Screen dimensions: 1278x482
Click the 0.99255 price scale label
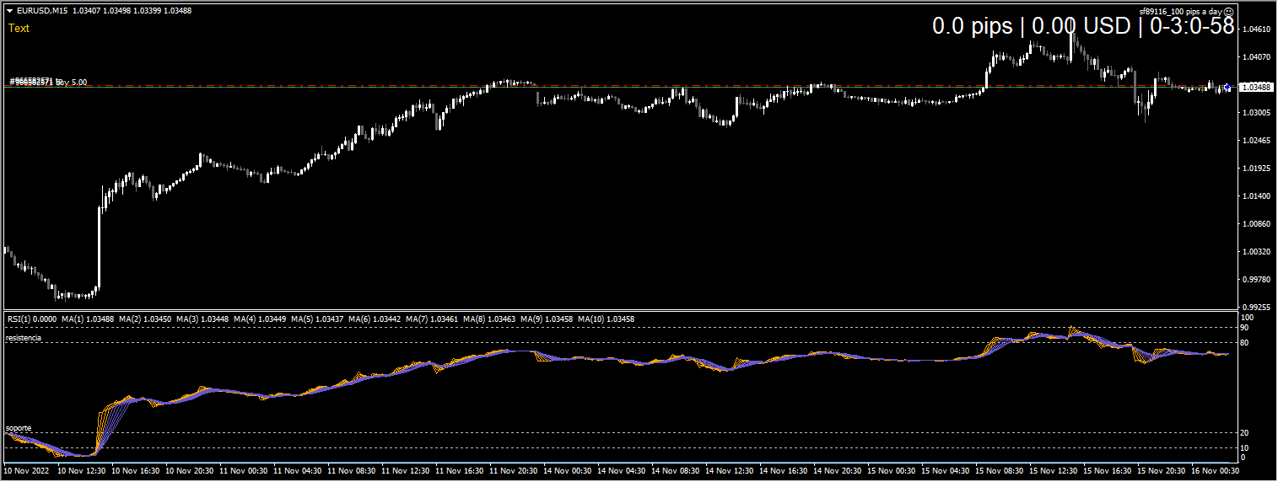pos(1258,308)
